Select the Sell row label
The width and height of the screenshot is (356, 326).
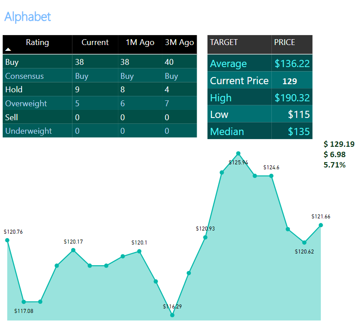tap(12, 118)
